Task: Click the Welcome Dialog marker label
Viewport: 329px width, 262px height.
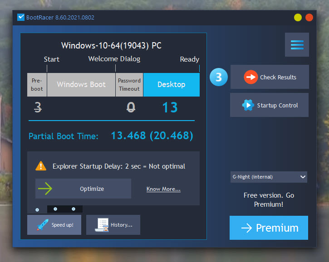Action: (x=114, y=59)
